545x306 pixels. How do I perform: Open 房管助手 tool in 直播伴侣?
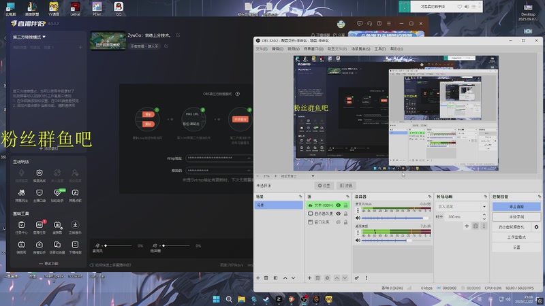click(40, 247)
